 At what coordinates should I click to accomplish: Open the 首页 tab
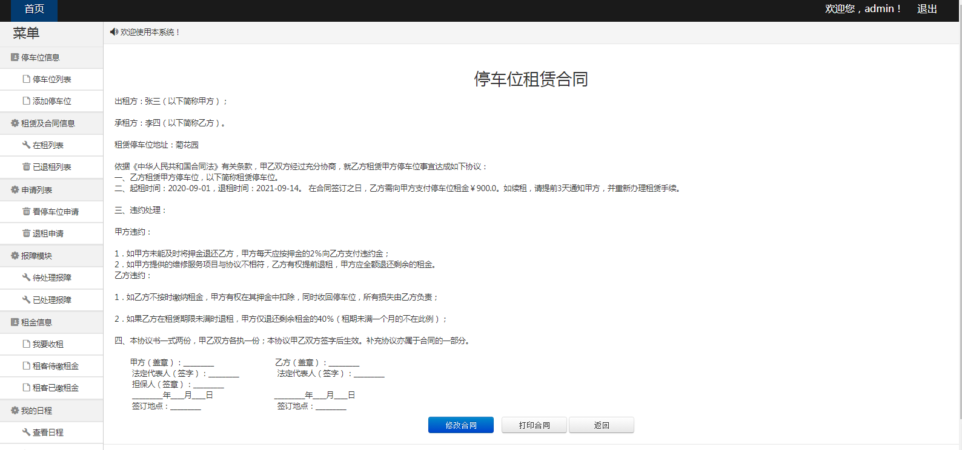click(34, 10)
